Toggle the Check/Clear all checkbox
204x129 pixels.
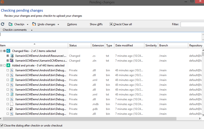coord(111,24)
